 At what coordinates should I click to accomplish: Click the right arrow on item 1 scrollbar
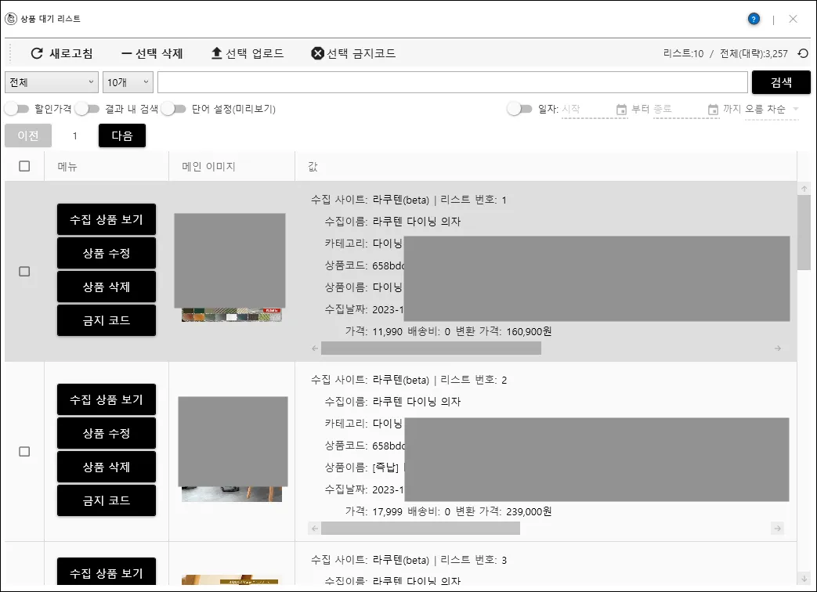(777, 348)
